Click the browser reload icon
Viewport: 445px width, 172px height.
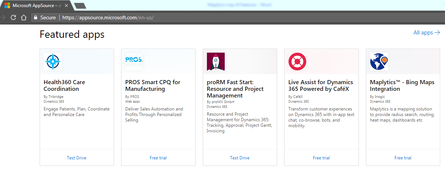[13, 17]
